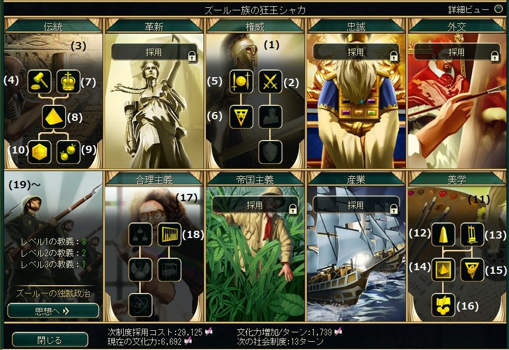Click the 採用 button under 忠誠
Screen dimensions: 509x350
[356, 52]
